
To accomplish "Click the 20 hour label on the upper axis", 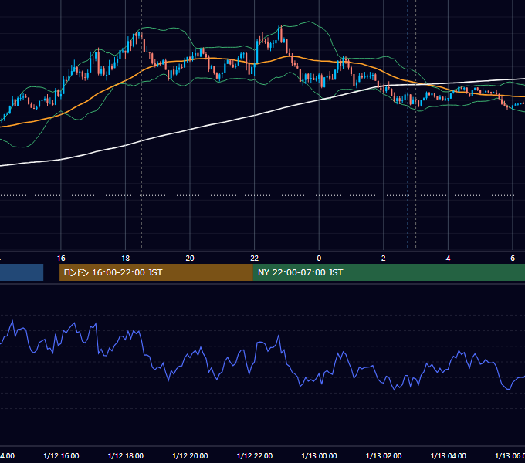I will coord(190,259).
